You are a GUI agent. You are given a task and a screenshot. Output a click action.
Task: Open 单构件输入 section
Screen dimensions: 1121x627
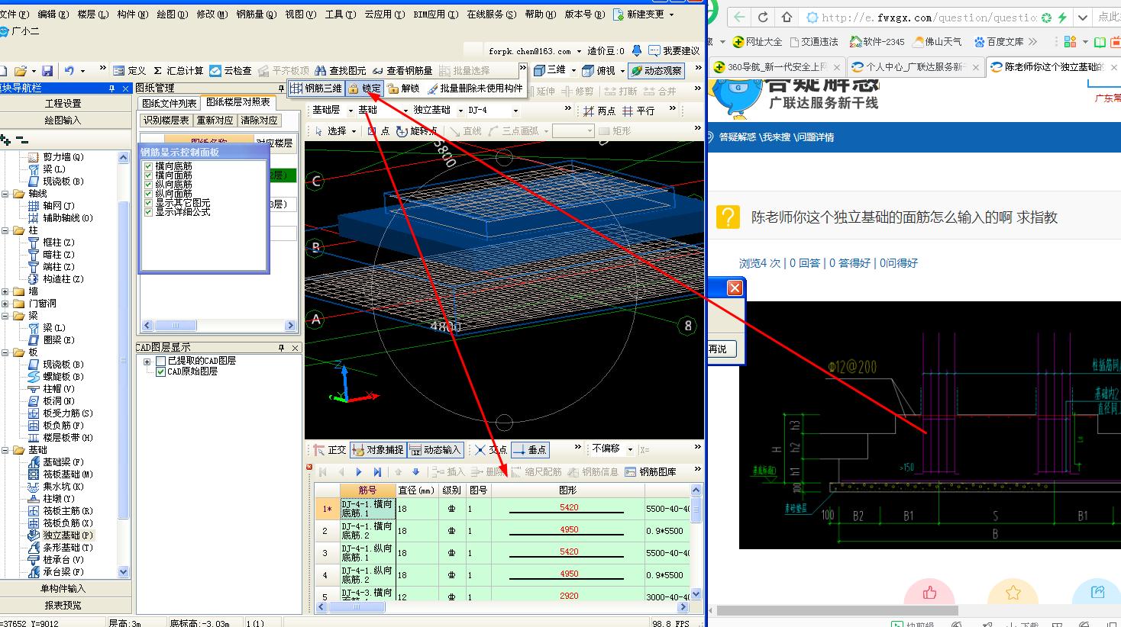[x=63, y=589]
